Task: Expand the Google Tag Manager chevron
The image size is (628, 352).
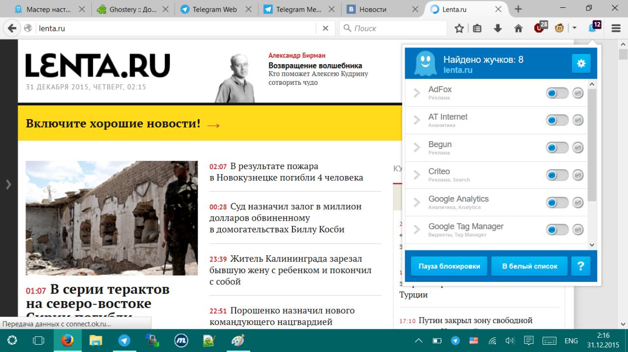Action: coord(417,229)
